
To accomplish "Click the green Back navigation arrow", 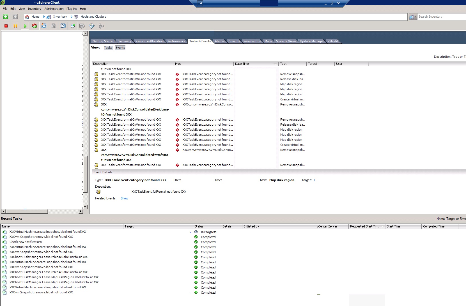I will [6, 17].
